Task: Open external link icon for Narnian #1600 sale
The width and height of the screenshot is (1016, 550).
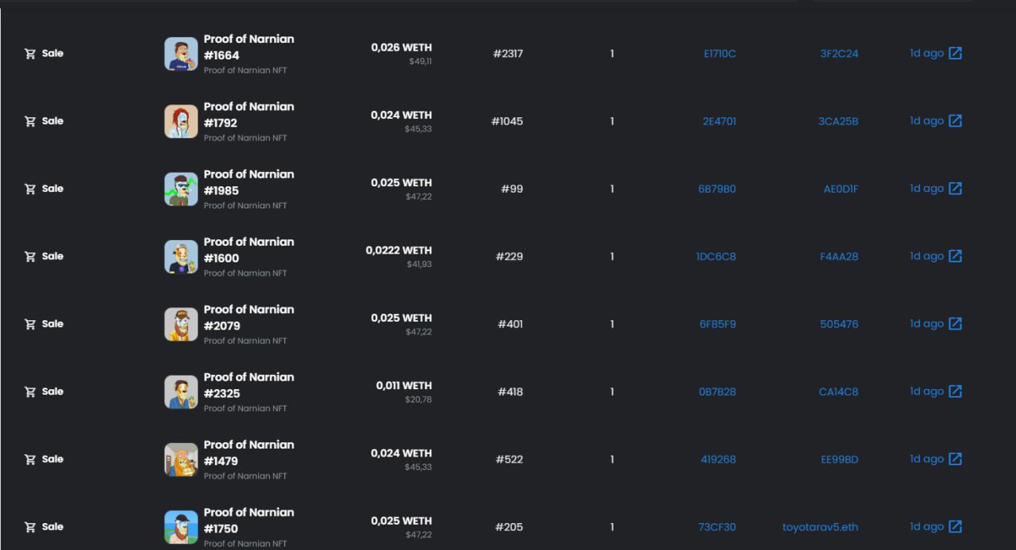Action: click(956, 256)
